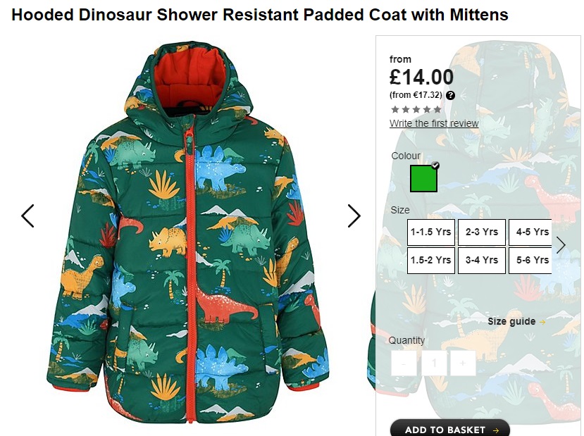Viewport: 584px width, 436px height.
Task: Click the quantity input field
Action: pyautogui.click(x=433, y=363)
